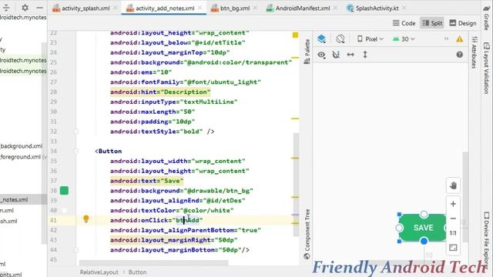Click the green color swatch on line 38
The image size is (493, 277).
click(x=64, y=191)
